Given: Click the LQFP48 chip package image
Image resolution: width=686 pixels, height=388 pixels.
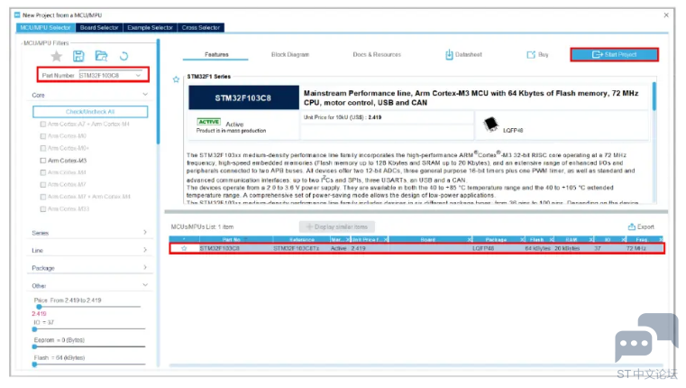Looking at the screenshot, I should point(491,125).
